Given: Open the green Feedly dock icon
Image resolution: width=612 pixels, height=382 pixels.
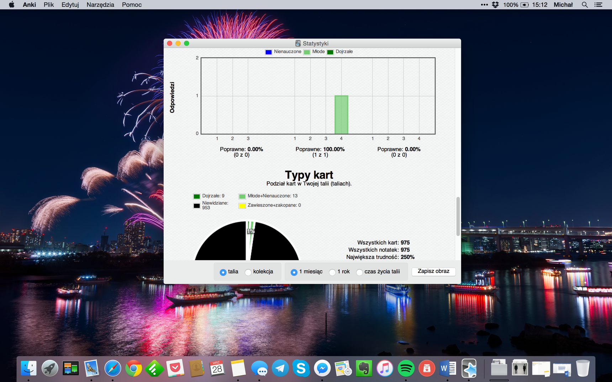Looking at the screenshot, I should pyautogui.click(x=154, y=368).
